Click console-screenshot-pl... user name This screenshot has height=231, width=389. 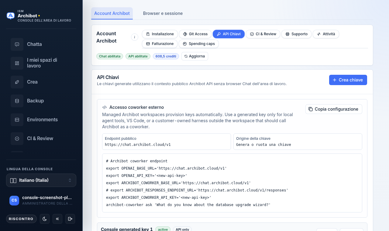pyautogui.click(x=47, y=198)
